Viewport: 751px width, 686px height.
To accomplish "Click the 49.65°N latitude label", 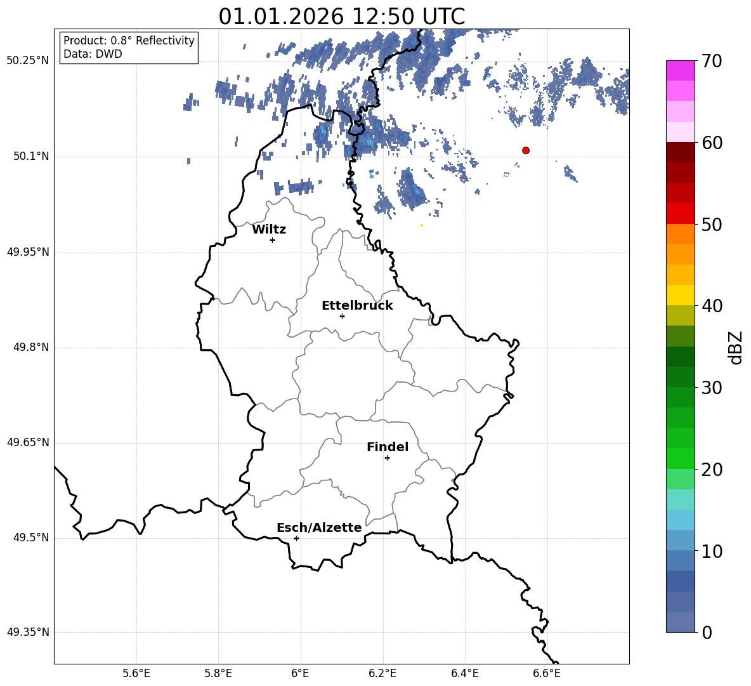I will pos(28,442).
